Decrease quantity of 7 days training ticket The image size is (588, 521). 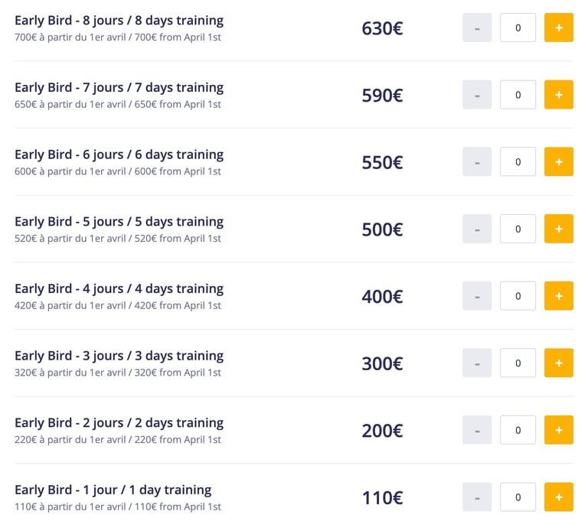477,95
